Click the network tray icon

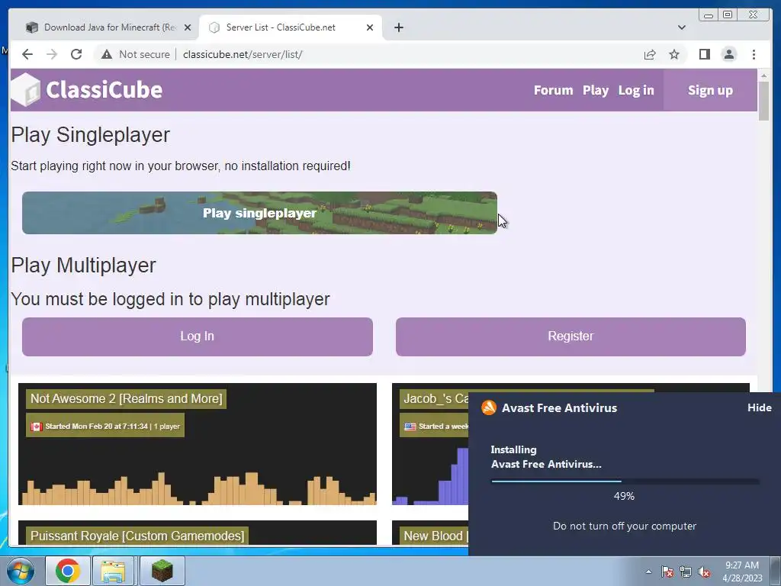pos(686,572)
